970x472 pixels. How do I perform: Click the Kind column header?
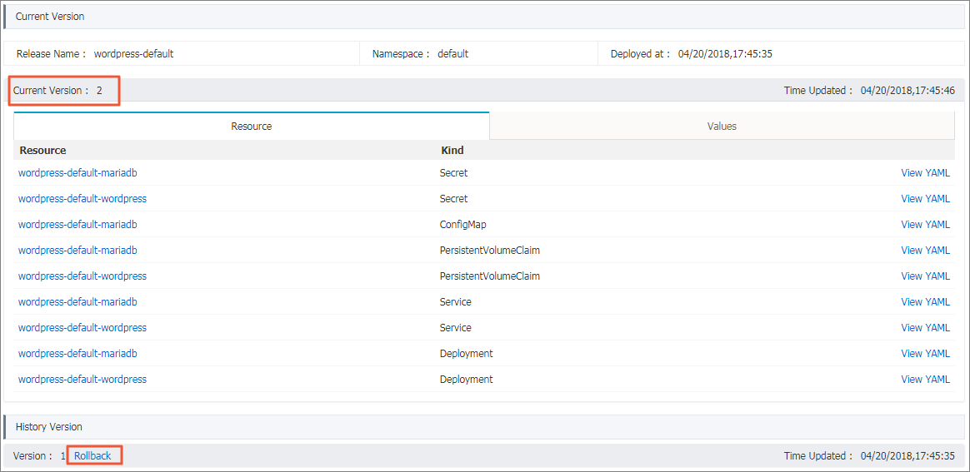point(452,150)
